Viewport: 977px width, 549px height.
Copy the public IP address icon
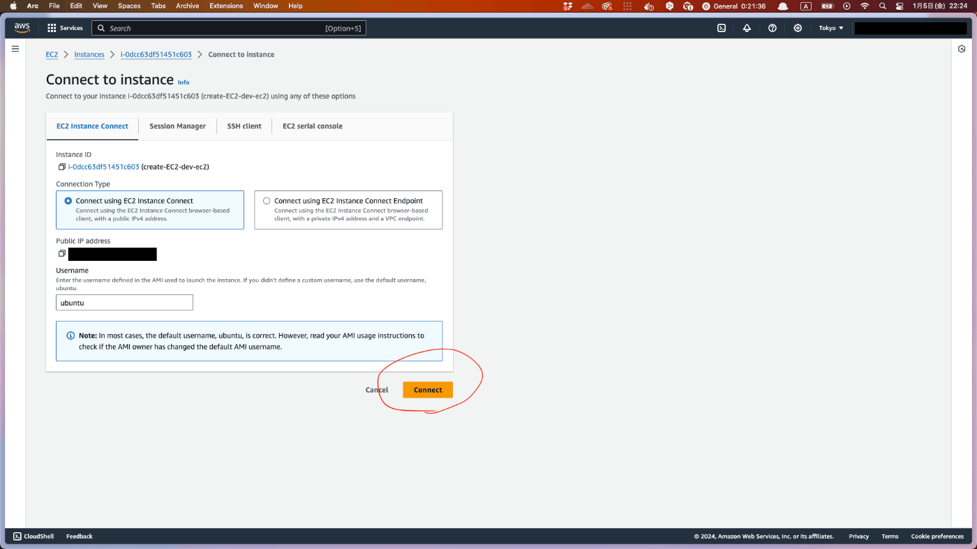coord(61,253)
